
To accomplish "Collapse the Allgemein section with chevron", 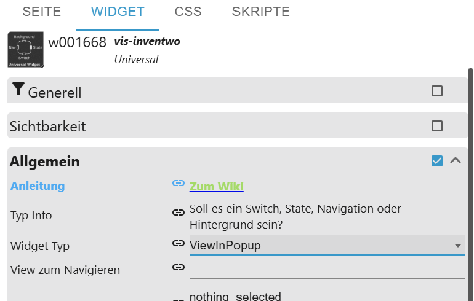I will (456, 161).
